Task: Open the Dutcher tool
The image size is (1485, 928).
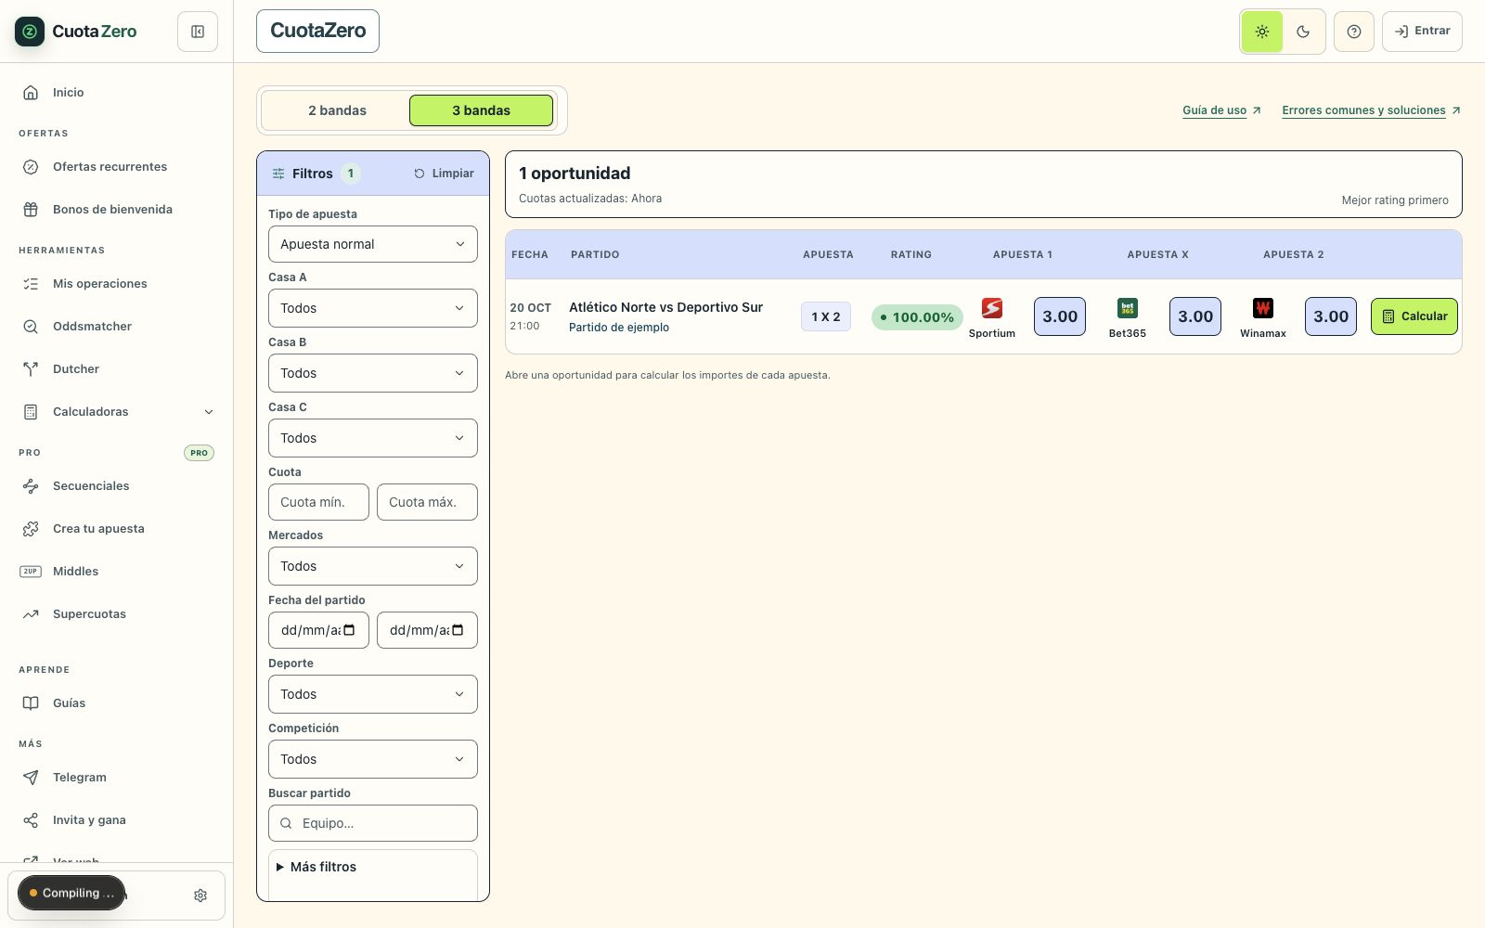Action: point(116,369)
